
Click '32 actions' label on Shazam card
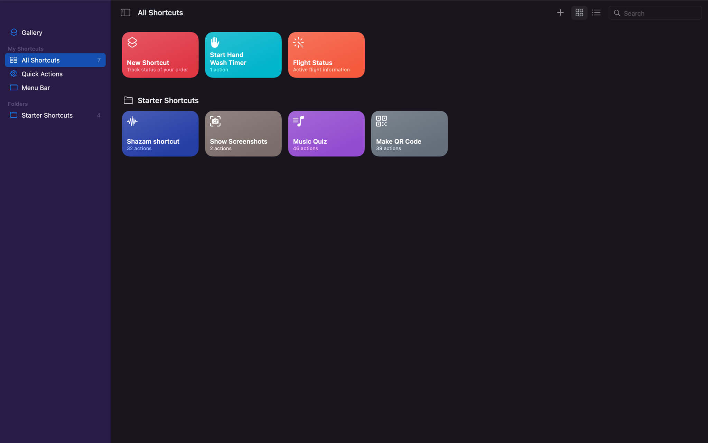coord(139,148)
